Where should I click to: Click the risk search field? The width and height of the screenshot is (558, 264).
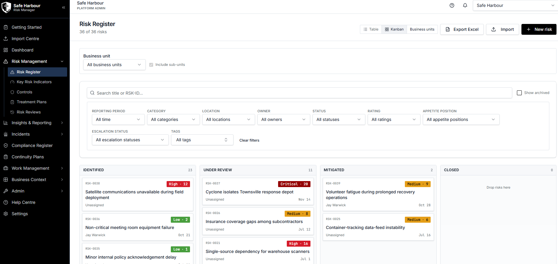pos(299,93)
